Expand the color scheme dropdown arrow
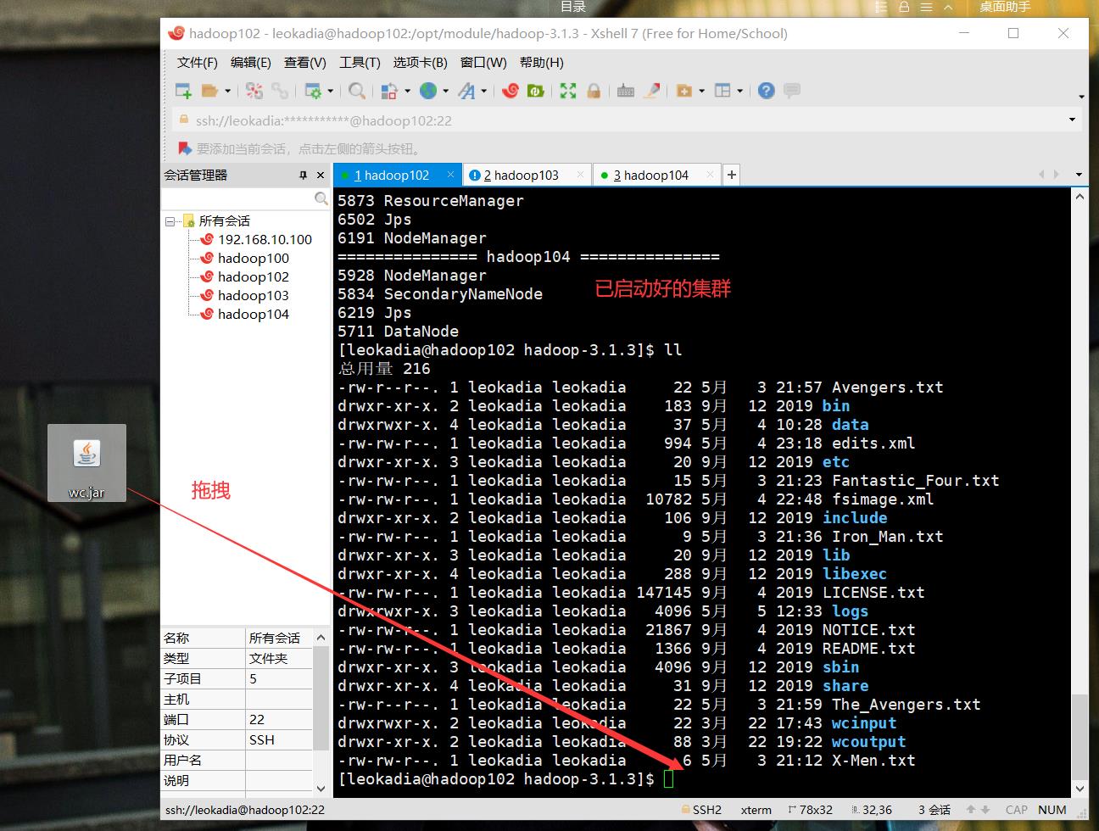1099x831 pixels. (408, 91)
